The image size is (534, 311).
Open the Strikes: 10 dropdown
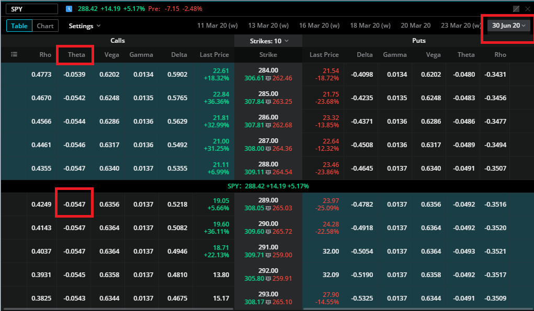coord(269,41)
